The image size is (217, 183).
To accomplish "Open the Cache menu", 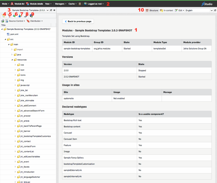I will [72, 4].
